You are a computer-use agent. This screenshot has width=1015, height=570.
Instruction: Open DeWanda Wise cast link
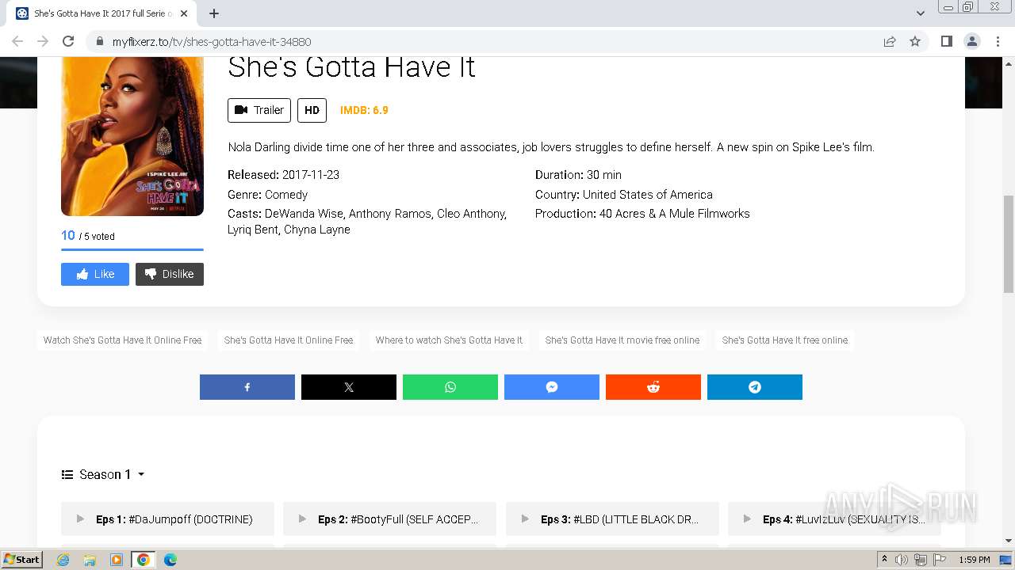pyautogui.click(x=304, y=214)
